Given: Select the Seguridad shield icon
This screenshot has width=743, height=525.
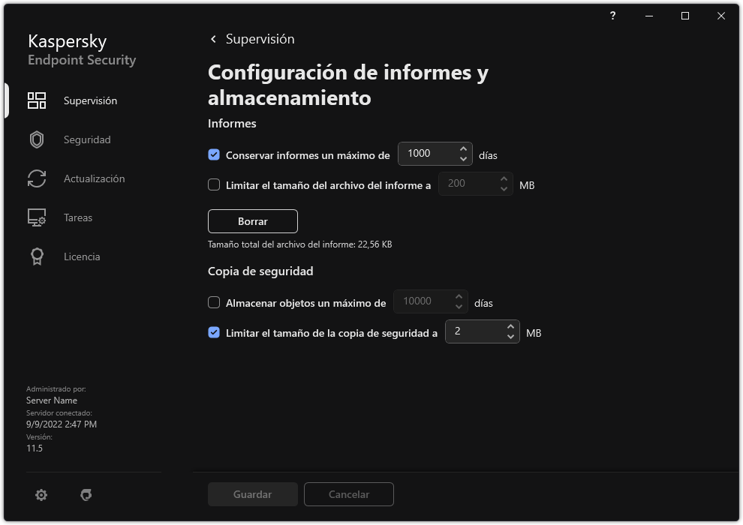Looking at the screenshot, I should 36,139.
